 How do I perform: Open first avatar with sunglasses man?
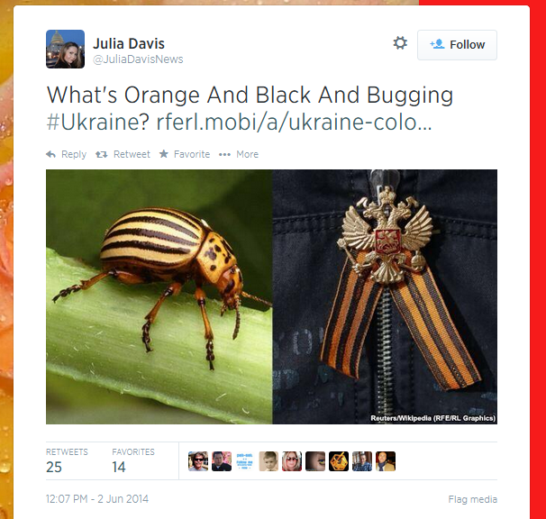(x=198, y=461)
